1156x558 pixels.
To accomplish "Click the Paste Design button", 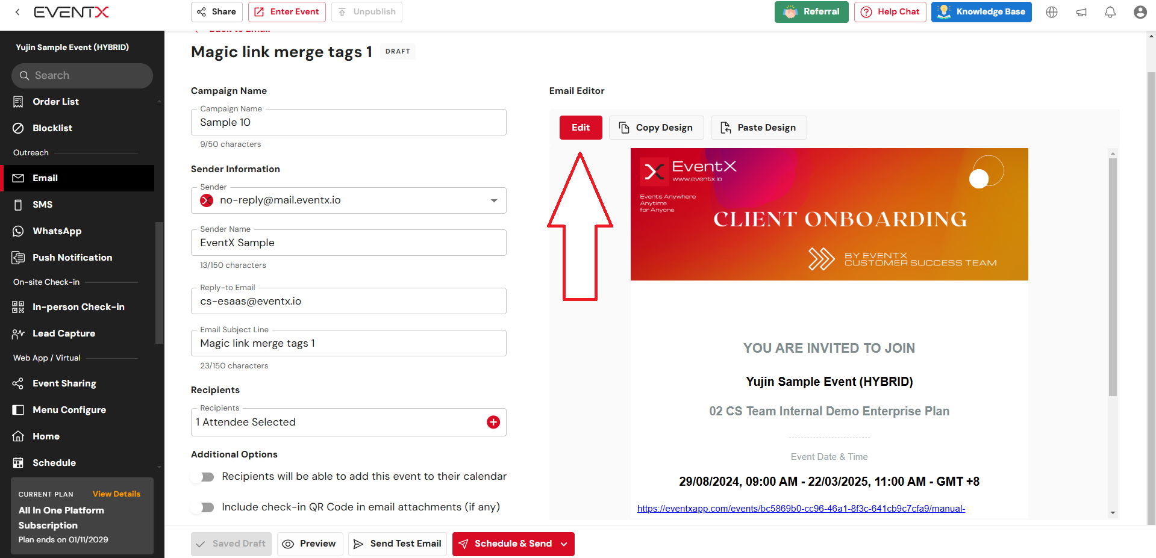I will click(x=758, y=128).
